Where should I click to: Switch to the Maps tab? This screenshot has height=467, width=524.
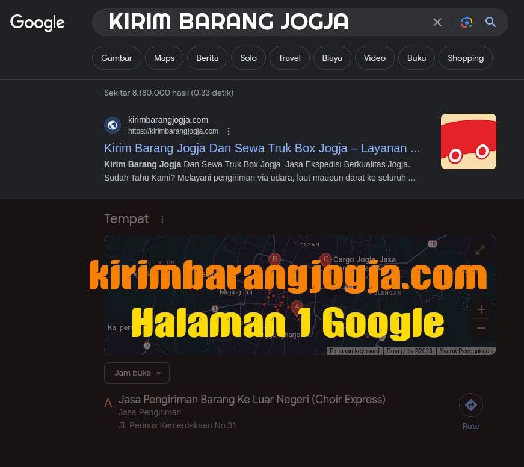(x=164, y=58)
